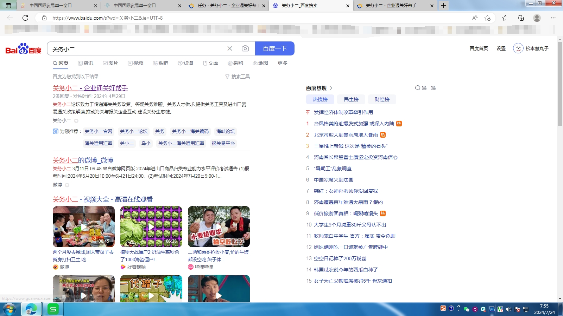Open hot topic 中国凉席火到法国
Image resolution: width=563 pixels, height=316 pixels.
click(334, 180)
